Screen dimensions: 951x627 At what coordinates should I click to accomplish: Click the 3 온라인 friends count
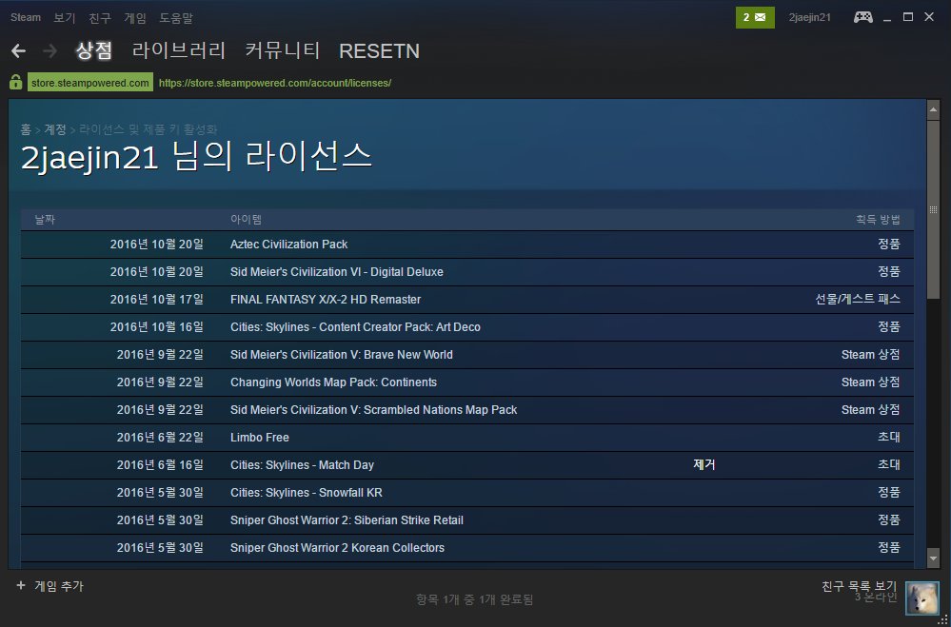(876, 597)
